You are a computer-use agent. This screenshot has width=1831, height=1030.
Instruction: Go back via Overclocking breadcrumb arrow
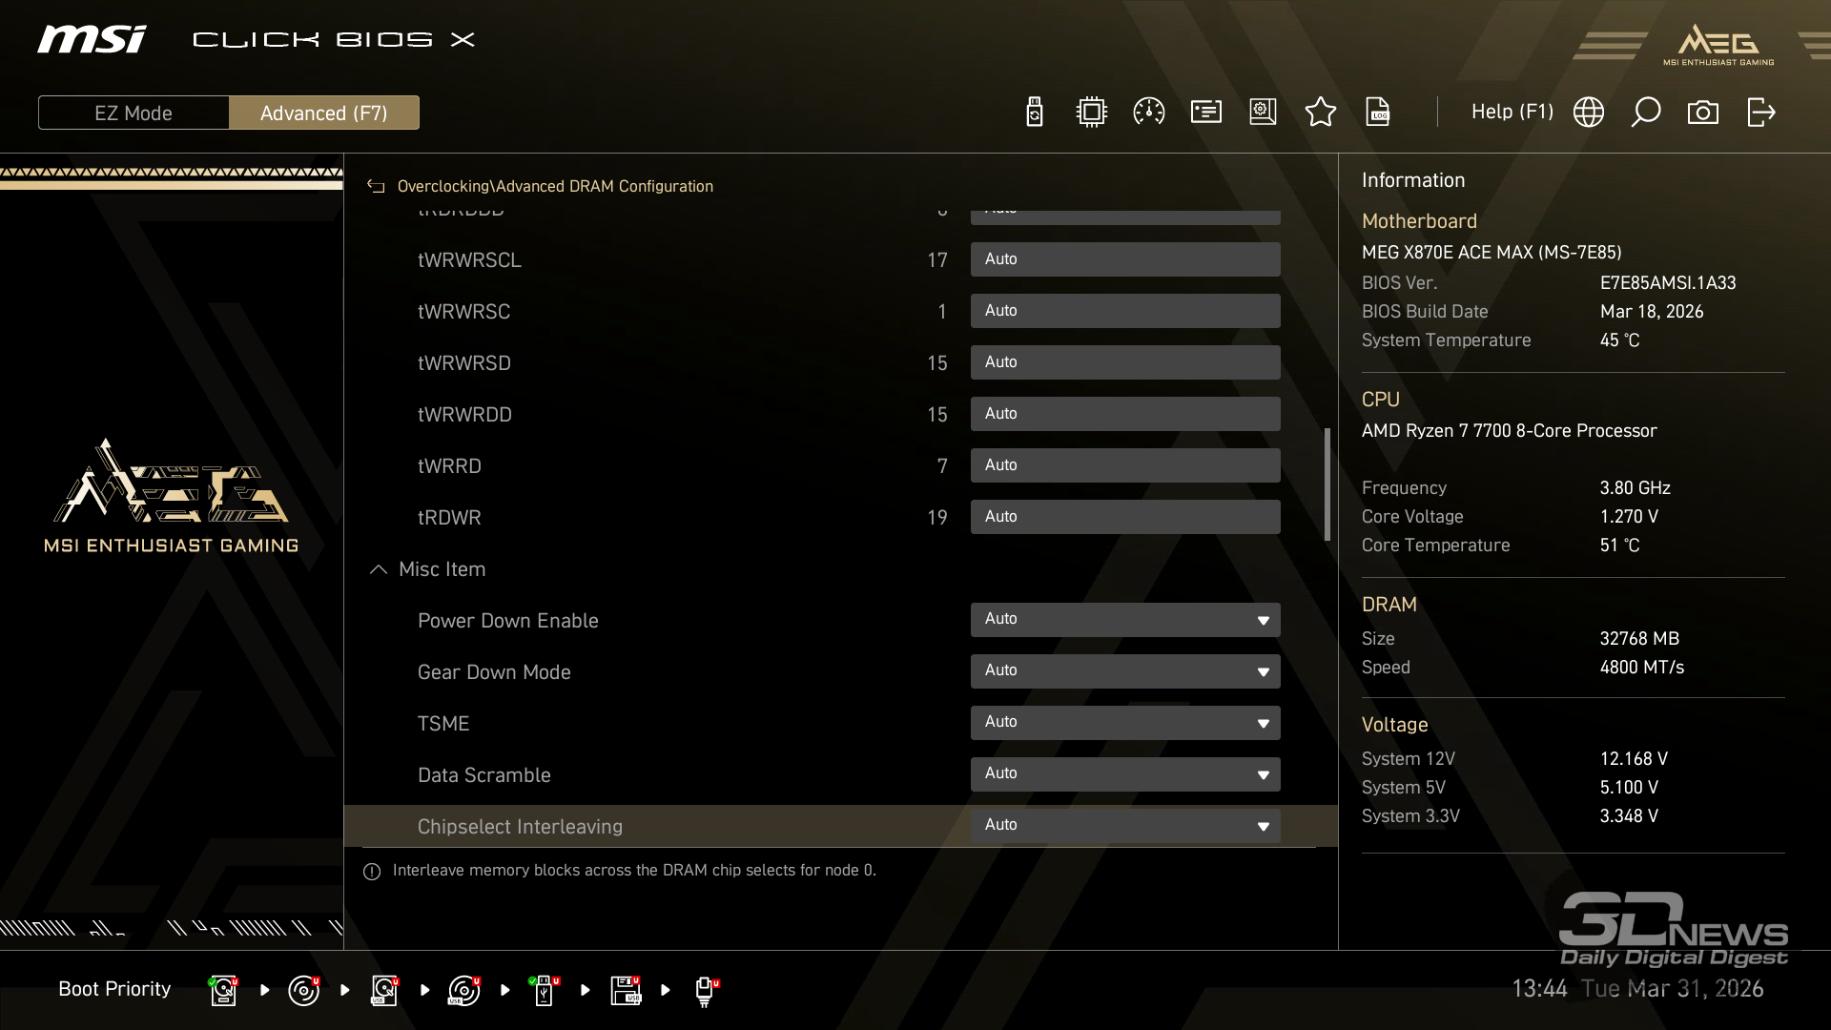point(376,187)
